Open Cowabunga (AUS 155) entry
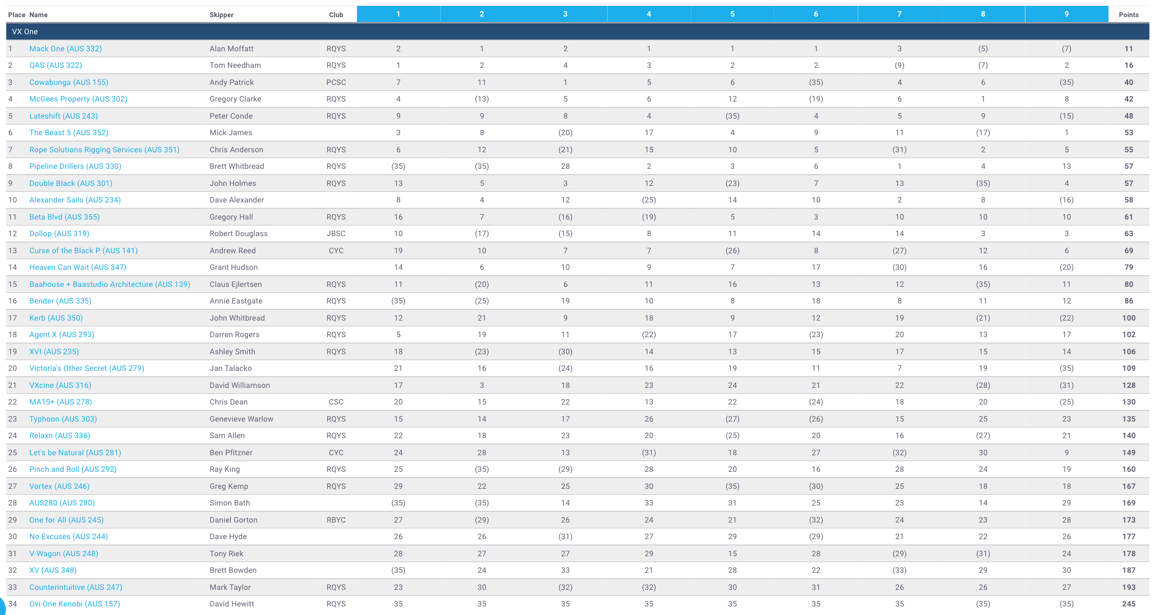The width and height of the screenshot is (1158, 615). point(68,82)
